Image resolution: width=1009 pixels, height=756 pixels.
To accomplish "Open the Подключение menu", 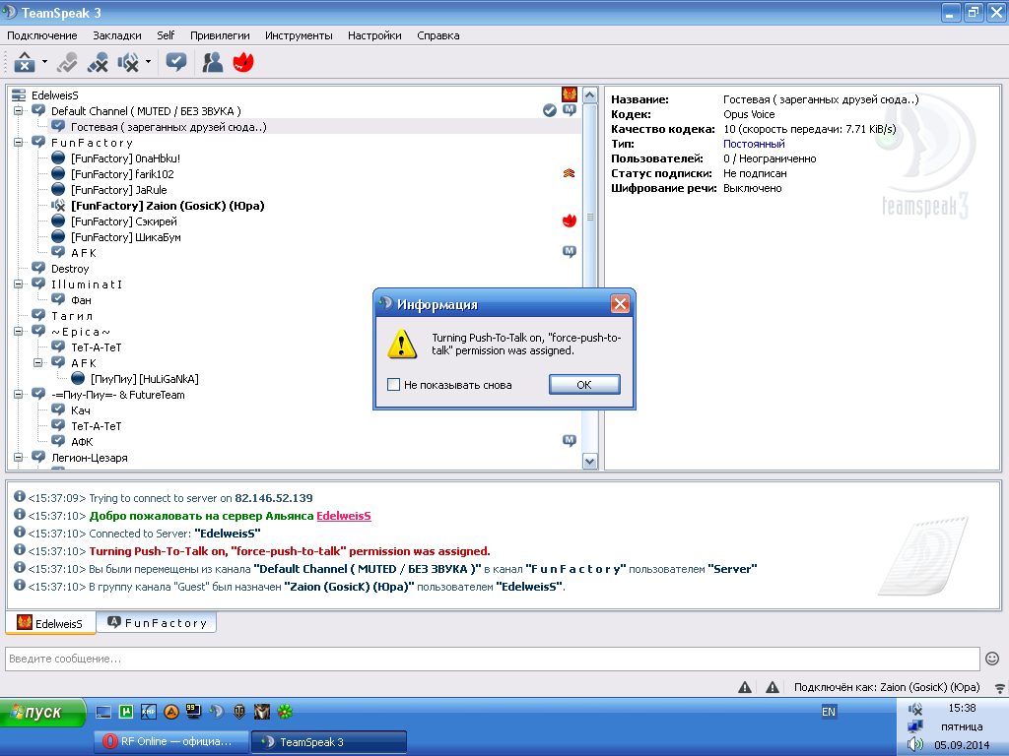I will click(41, 35).
